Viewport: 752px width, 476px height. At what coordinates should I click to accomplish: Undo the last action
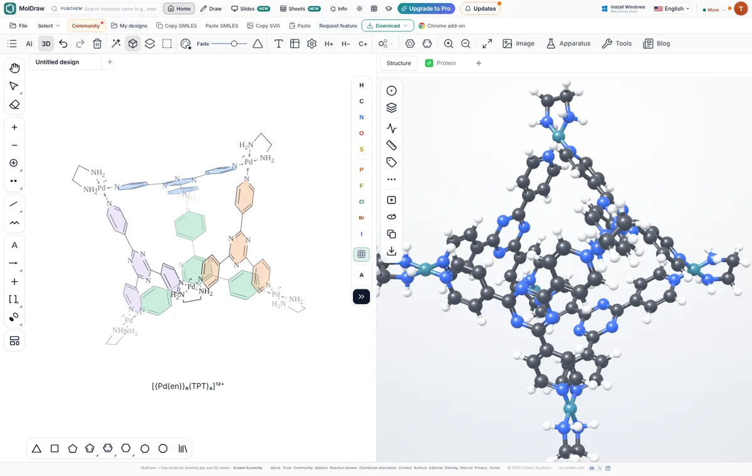pyautogui.click(x=63, y=44)
